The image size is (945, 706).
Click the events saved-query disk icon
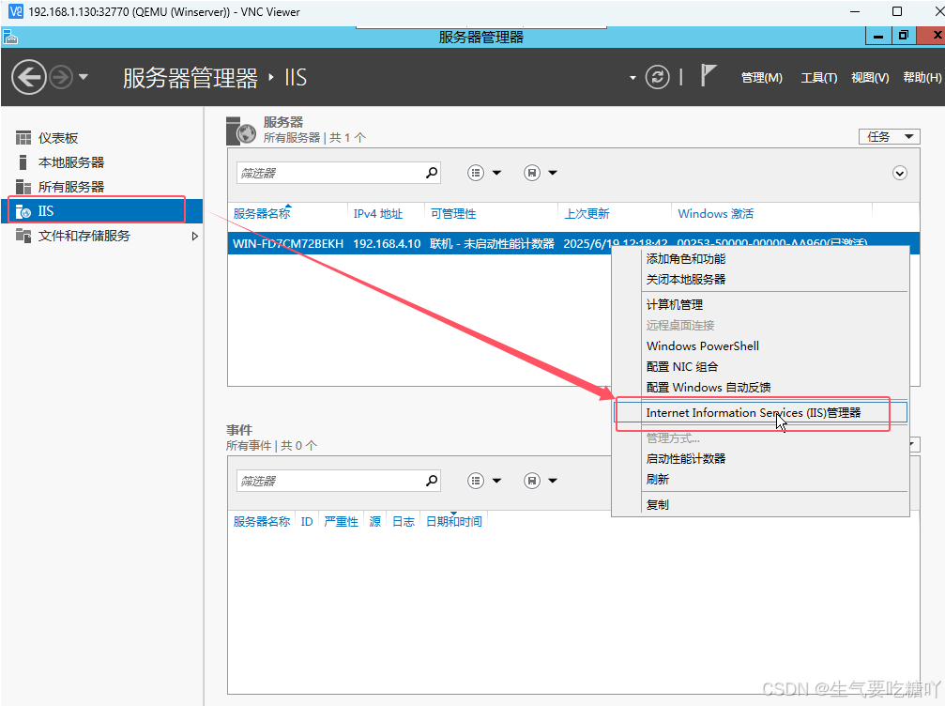(531, 481)
